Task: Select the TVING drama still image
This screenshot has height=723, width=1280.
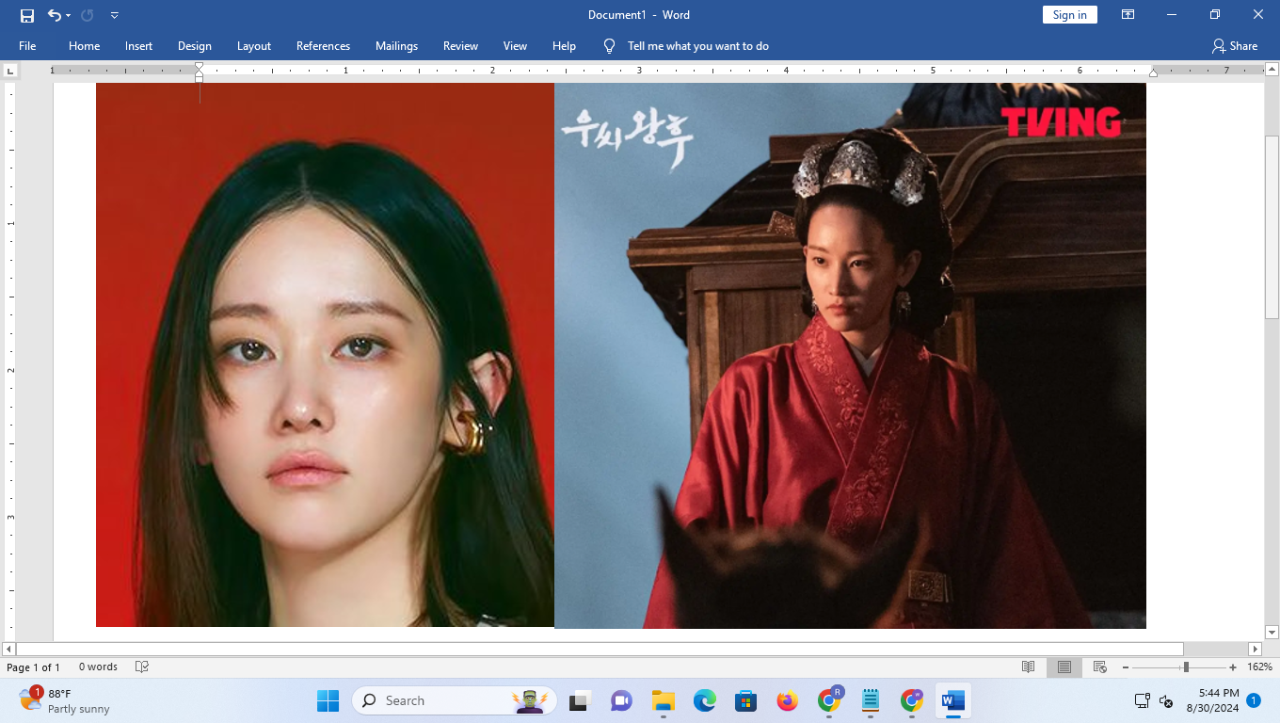Action: tap(850, 355)
